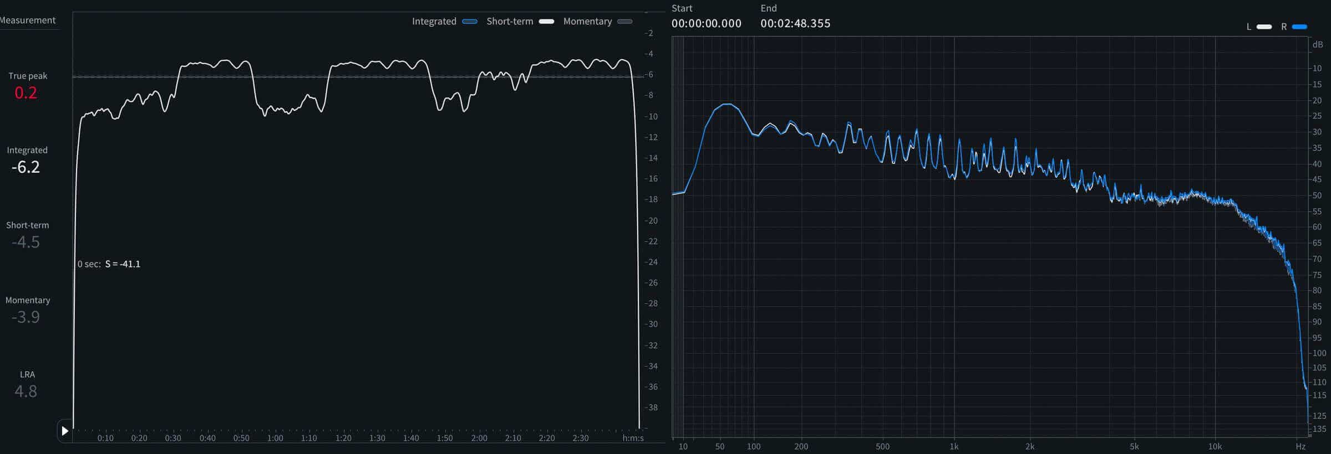Click the L channel white swatch
This screenshot has width=1331, height=454.
[x=1264, y=27]
